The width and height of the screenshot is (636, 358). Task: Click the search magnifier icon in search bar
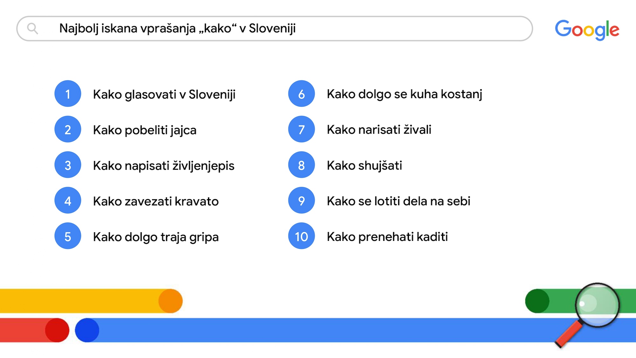tap(32, 29)
